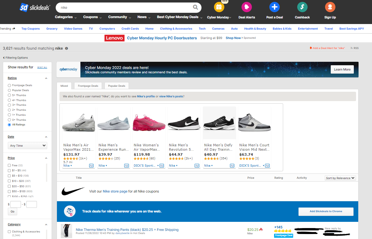This screenshot has height=239, width=372.
Task: Click the price filter scrollbar
Action: pos(47,173)
